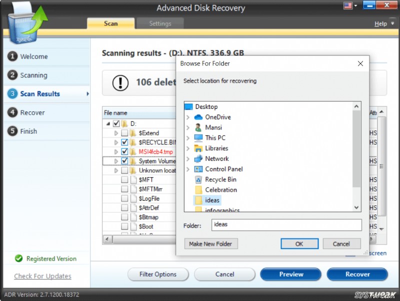Select the Control Panel icon
Image resolution: width=400 pixels, height=301 pixels.
[198, 169]
